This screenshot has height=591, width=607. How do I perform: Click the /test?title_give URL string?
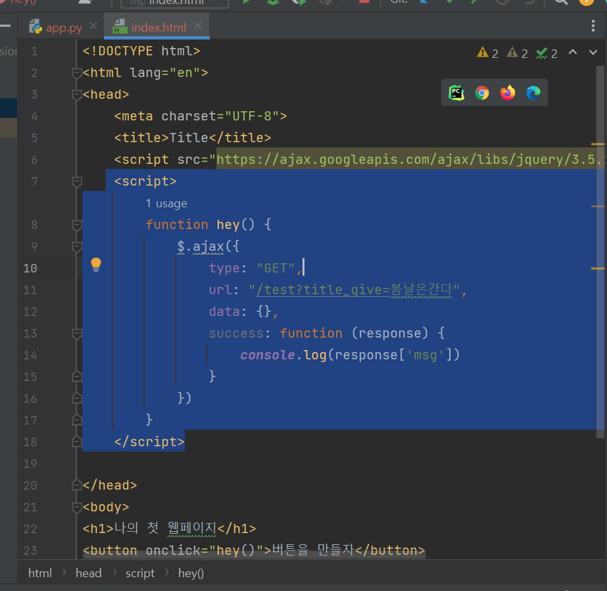pos(354,290)
